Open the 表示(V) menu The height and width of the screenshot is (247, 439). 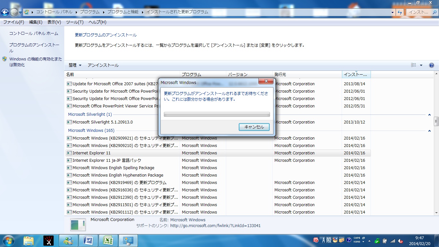pyautogui.click(x=54, y=22)
